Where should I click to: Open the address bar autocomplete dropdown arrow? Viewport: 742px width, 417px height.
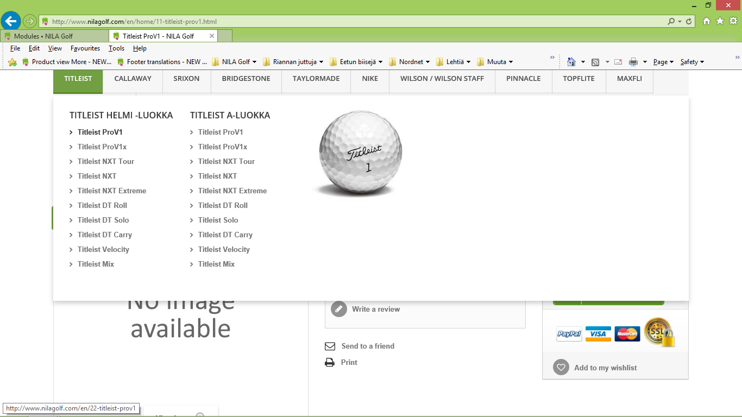pos(680,22)
